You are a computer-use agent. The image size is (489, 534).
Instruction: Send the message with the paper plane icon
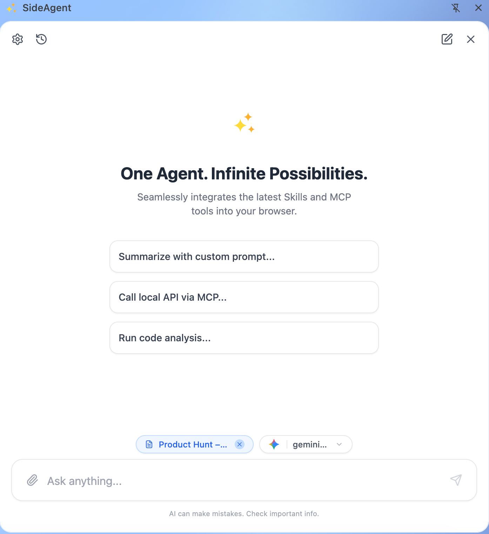coord(456,480)
